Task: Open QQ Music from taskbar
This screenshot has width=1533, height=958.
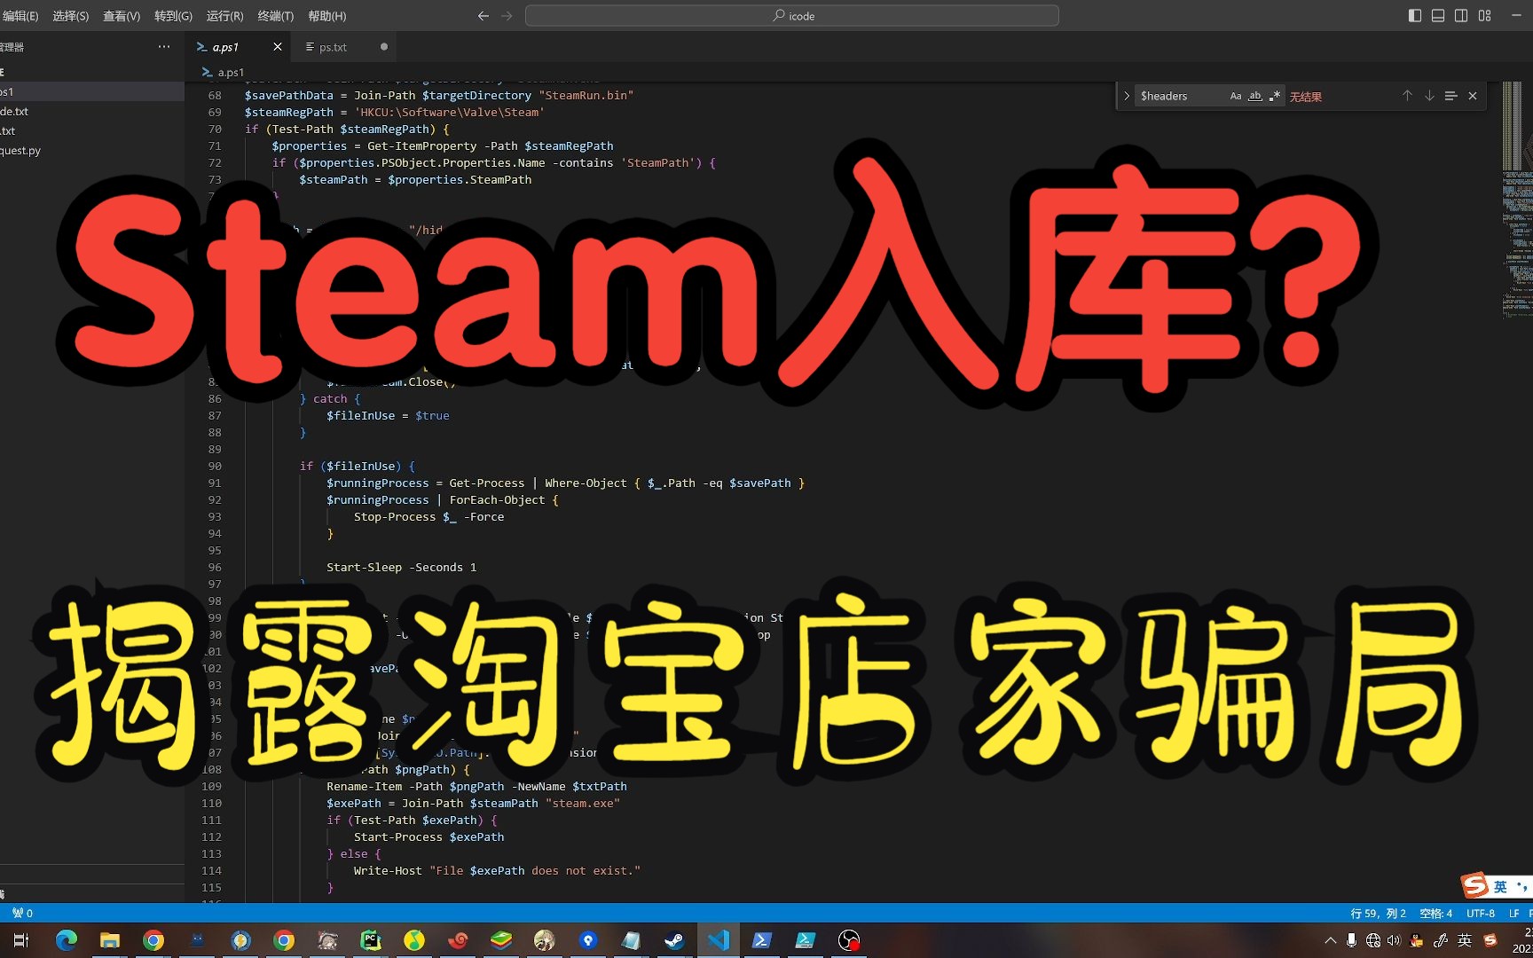Action: (414, 940)
